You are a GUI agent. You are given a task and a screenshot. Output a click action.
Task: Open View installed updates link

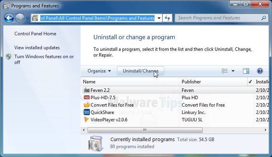(37, 48)
